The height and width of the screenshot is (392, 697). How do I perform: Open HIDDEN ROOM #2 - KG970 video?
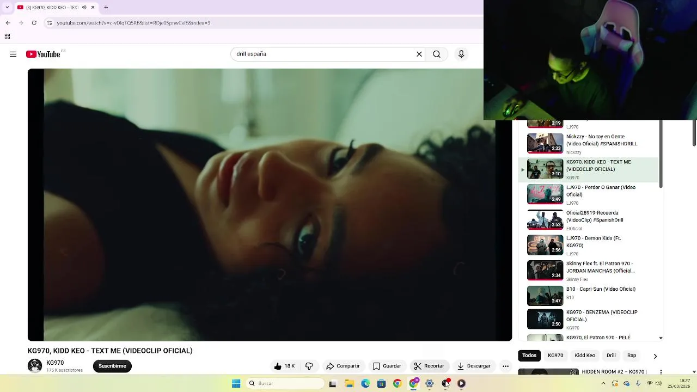point(614,372)
